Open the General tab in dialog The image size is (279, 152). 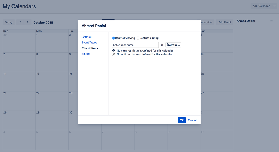[87, 37]
